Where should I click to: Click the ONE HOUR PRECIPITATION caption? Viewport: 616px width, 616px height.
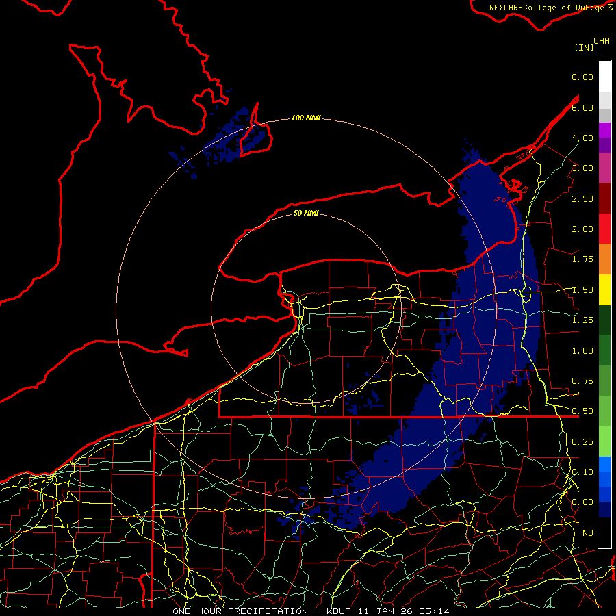click(x=240, y=611)
